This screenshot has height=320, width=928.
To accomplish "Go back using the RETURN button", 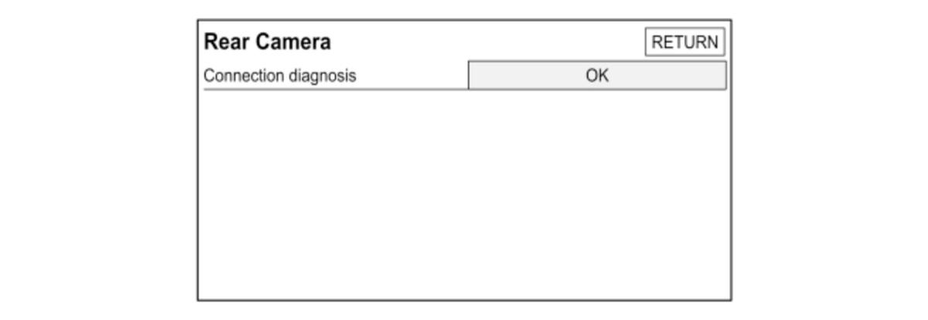I will 684,43.
